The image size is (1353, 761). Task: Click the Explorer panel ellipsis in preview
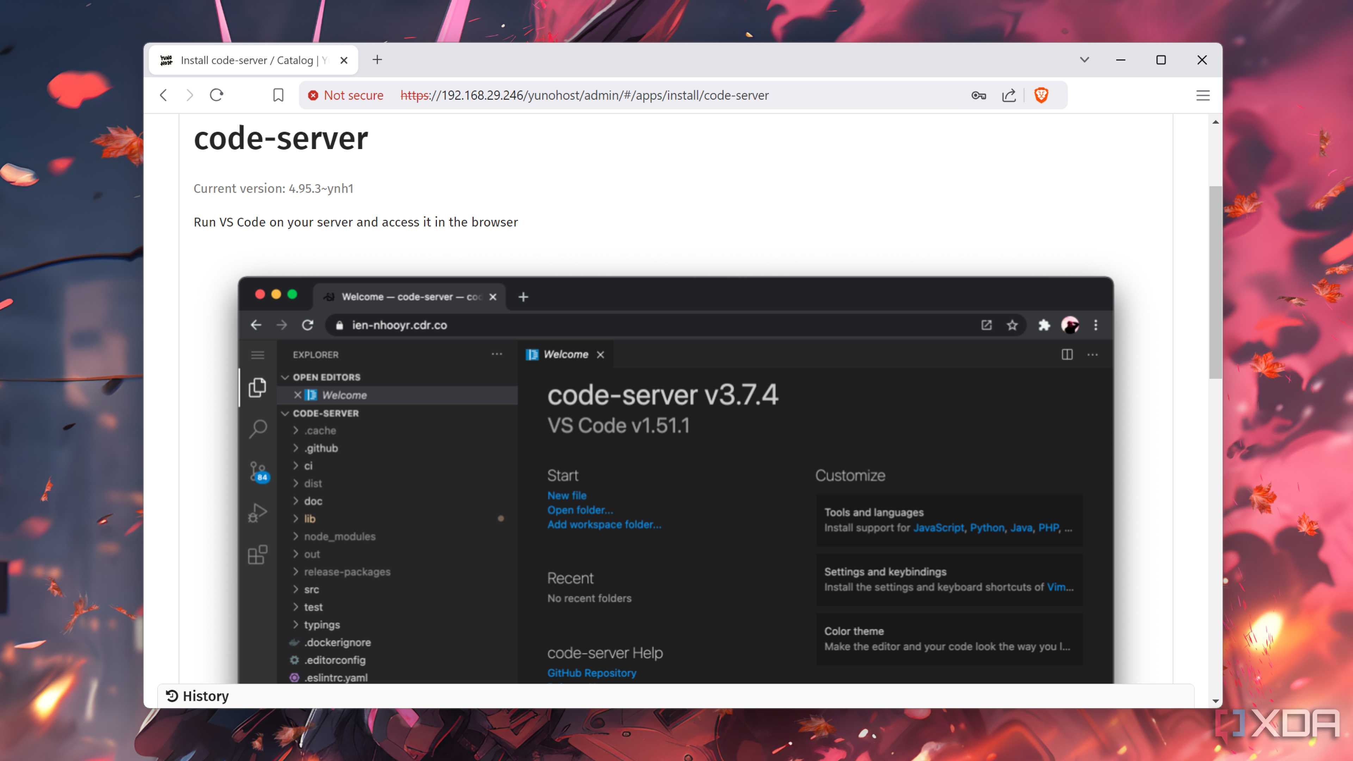(496, 354)
